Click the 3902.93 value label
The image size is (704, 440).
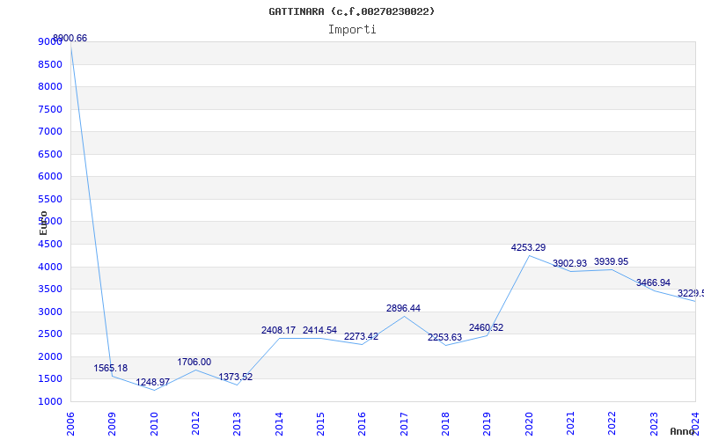point(569,263)
